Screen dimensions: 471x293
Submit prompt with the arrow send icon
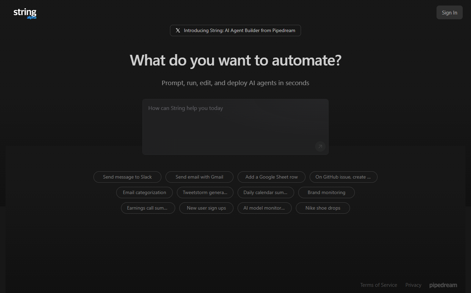coord(320,146)
